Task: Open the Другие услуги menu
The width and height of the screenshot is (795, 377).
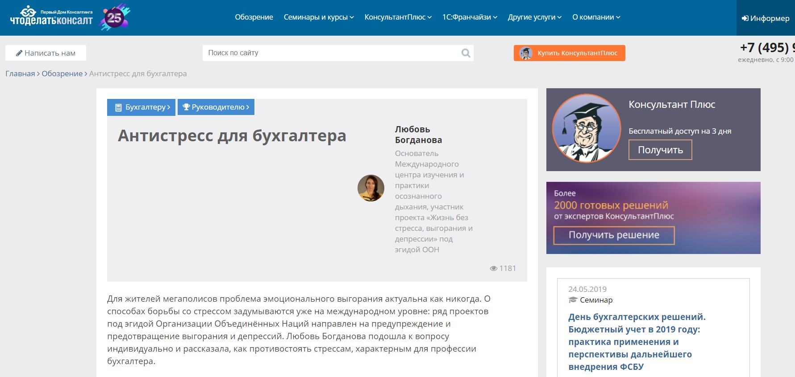Action: coord(534,17)
